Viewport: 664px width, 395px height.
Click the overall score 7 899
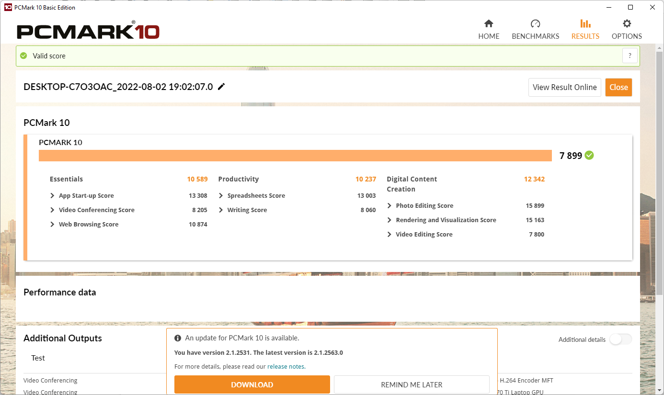571,156
